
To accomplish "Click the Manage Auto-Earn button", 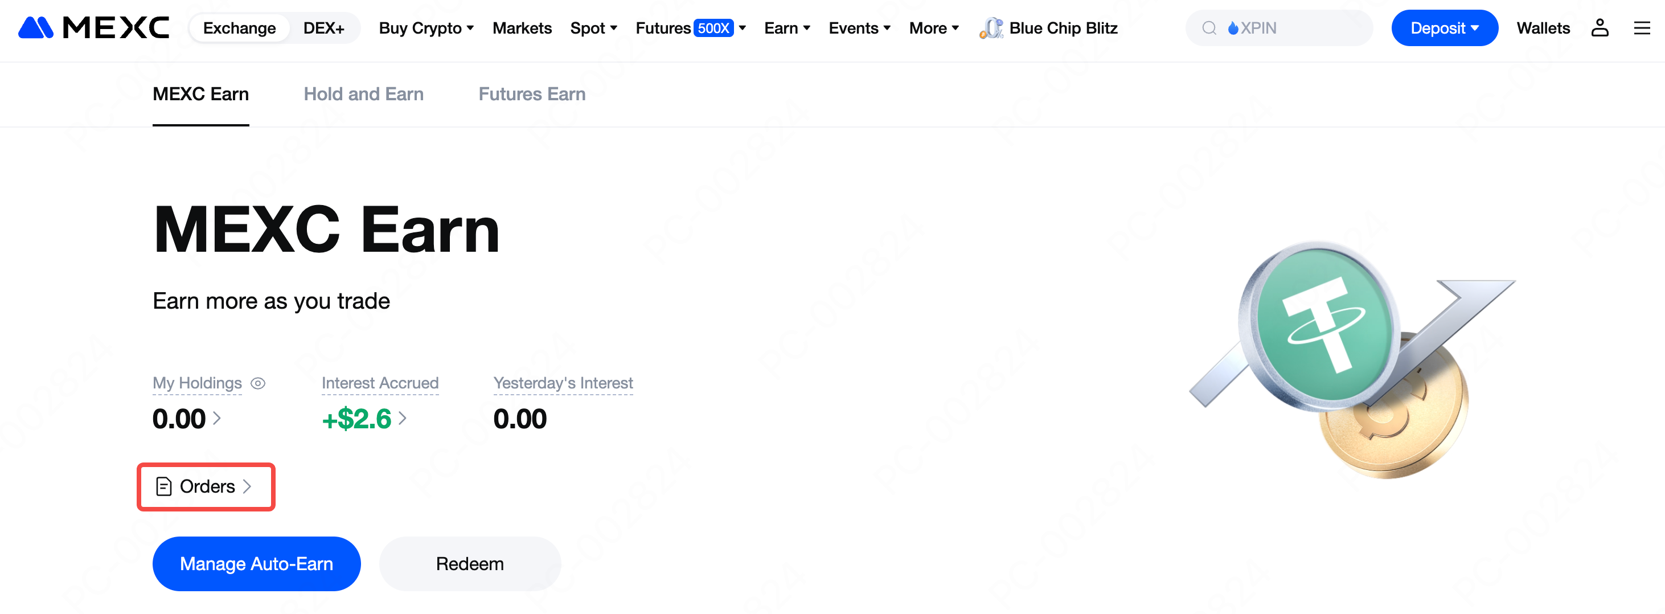I will tap(256, 563).
